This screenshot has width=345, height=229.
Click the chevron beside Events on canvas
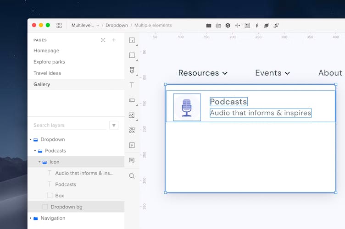287,73
